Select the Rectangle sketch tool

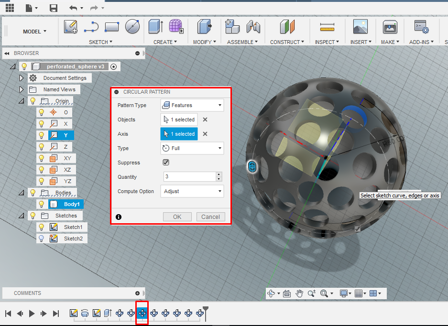point(112,27)
